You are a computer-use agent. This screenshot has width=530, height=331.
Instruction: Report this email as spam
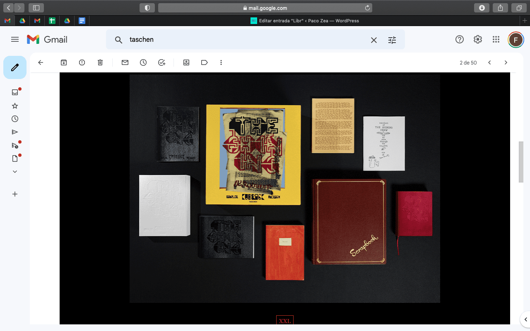click(82, 62)
